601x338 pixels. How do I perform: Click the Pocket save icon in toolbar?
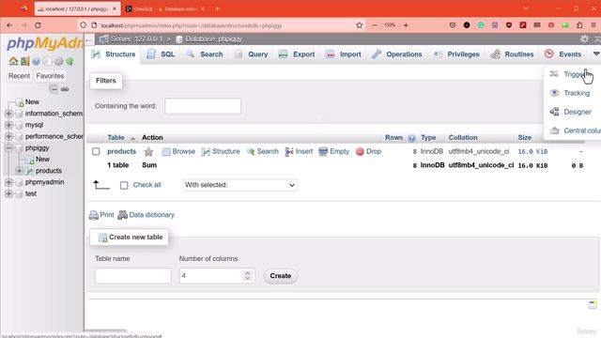point(453,25)
